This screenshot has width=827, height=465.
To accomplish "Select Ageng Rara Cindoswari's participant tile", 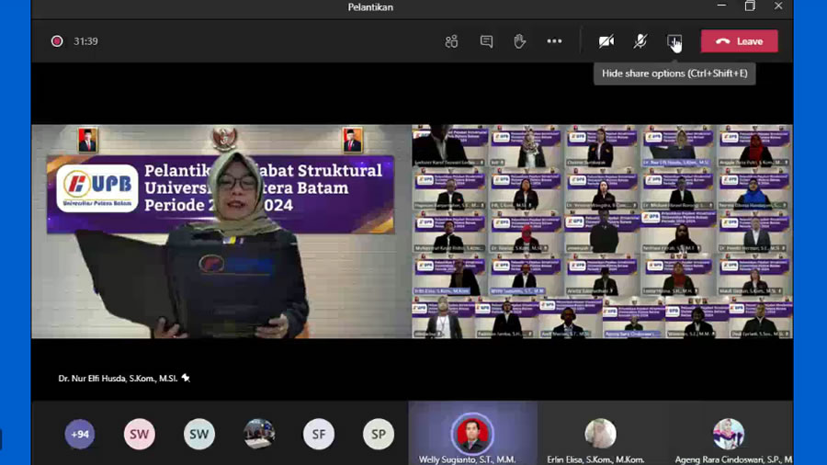I will point(729,433).
